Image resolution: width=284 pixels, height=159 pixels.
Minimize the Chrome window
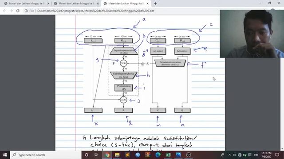260,3
